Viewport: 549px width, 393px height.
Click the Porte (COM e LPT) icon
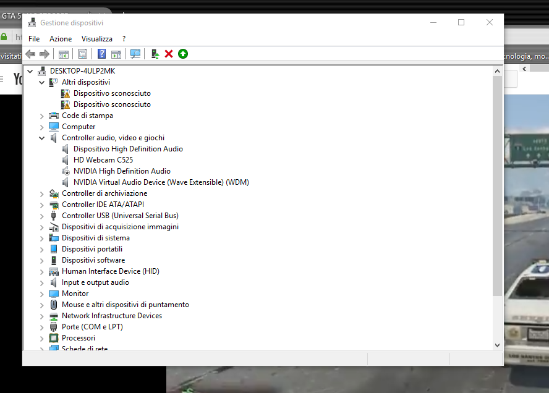click(54, 327)
